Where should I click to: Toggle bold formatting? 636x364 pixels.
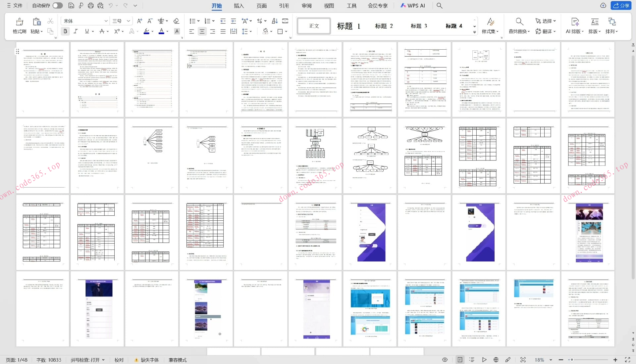click(65, 31)
